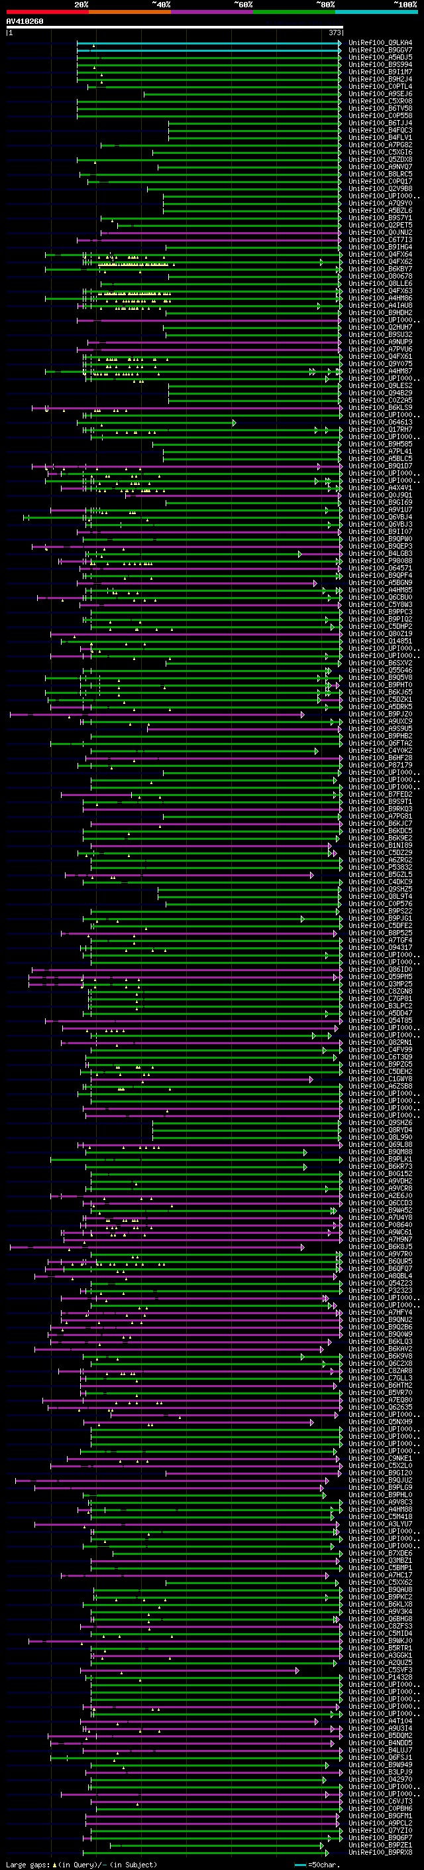Click the cyan segment of the identity color legend
The height and width of the screenshot is (1870, 424).
pos(376,13)
